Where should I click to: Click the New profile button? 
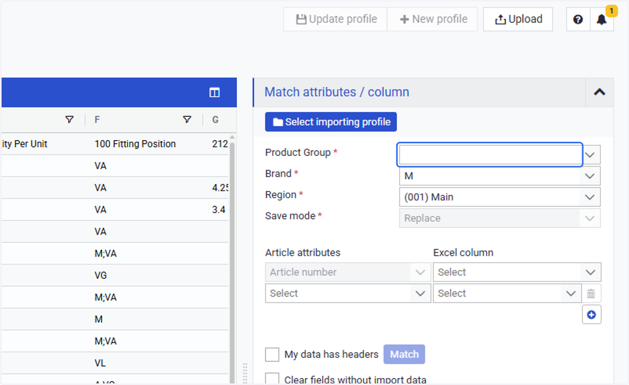[x=432, y=19]
